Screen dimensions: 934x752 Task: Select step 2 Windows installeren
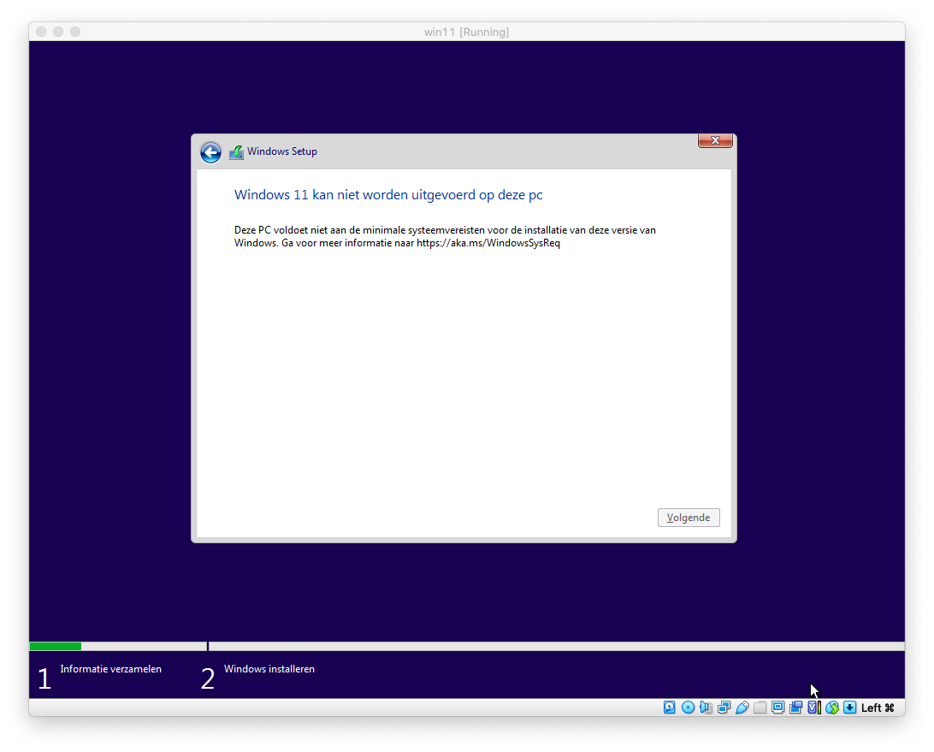click(x=269, y=669)
